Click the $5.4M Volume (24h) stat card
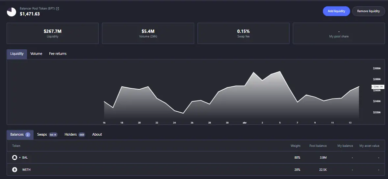 [148, 33]
